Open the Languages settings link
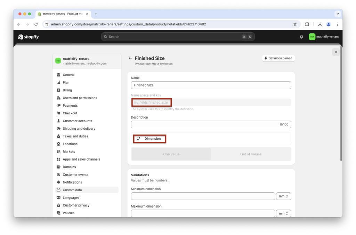 tap(71, 197)
